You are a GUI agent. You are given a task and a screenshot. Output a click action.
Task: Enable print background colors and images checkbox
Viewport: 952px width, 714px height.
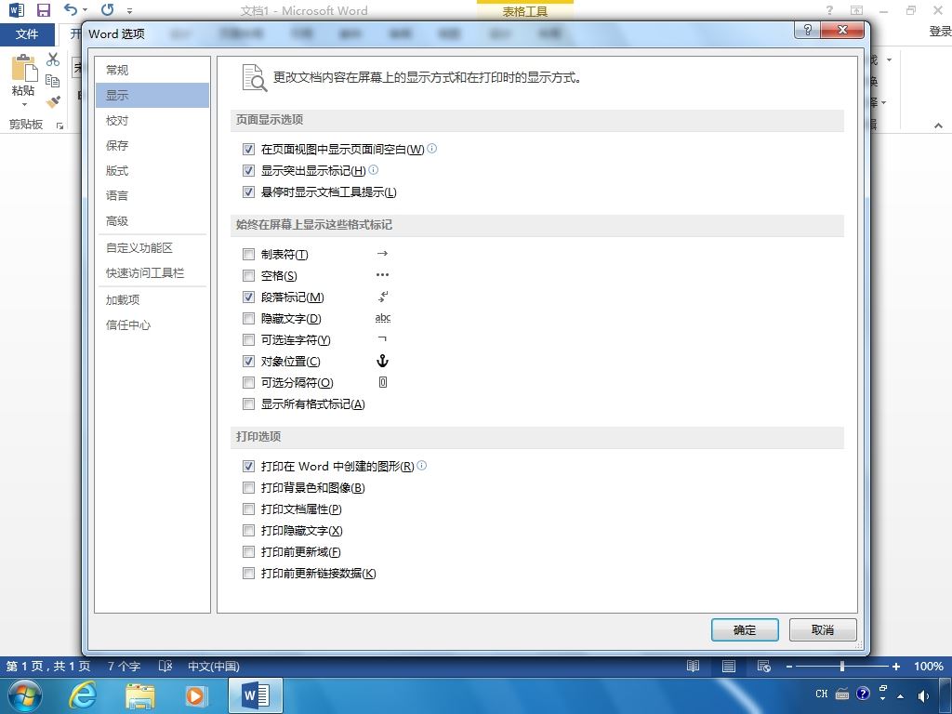click(x=248, y=487)
